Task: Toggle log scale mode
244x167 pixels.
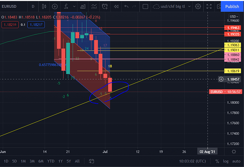Action: [226, 161]
